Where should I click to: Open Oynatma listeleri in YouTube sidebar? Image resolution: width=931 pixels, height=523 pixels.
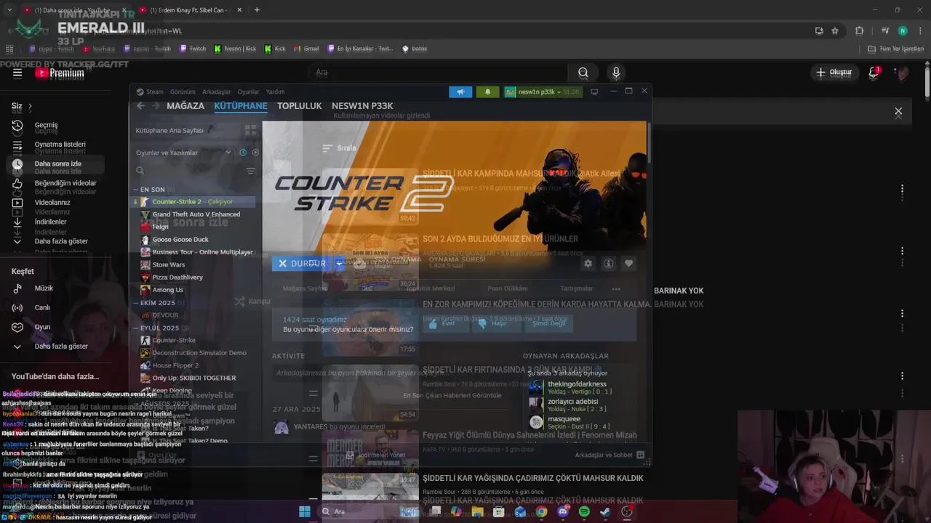[x=58, y=145]
